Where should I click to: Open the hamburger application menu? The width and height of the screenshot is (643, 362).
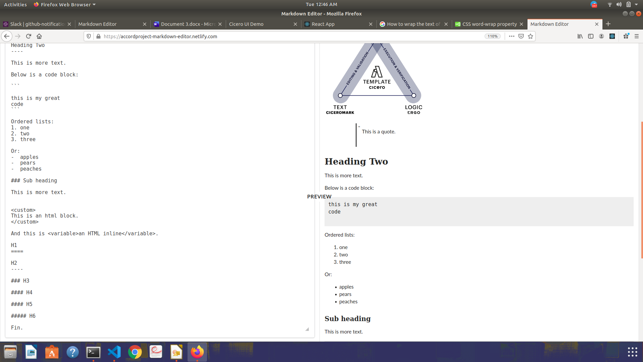637,36
